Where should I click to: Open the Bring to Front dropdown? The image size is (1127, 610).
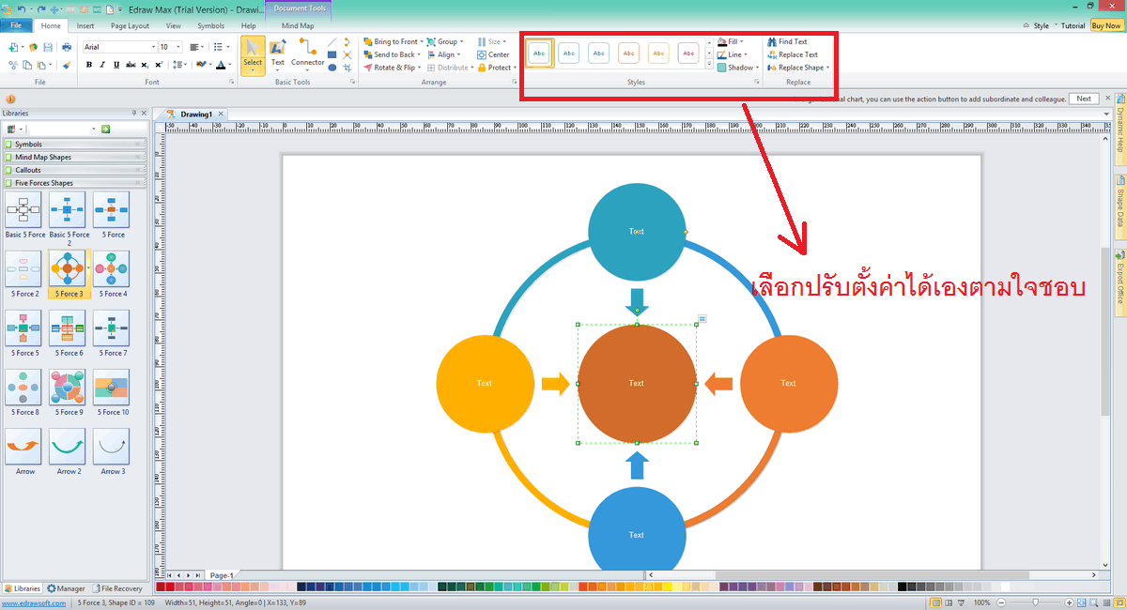click(x=394, y=41)
